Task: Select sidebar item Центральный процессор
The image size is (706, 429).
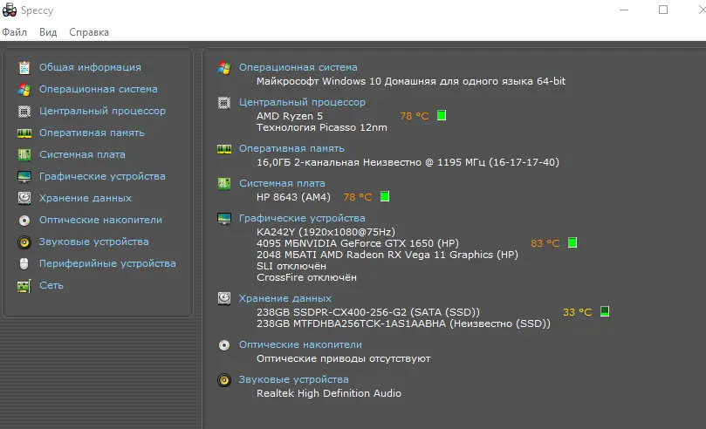Action: click(x=102, y=111)
